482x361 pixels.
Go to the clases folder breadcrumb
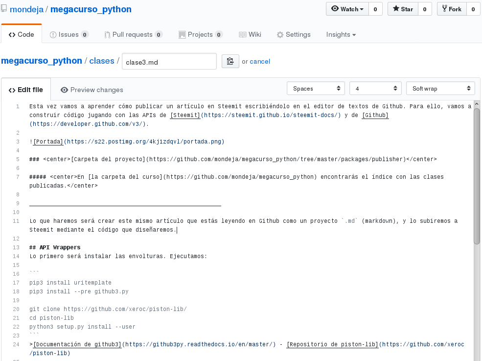click(x=102, y=61)
